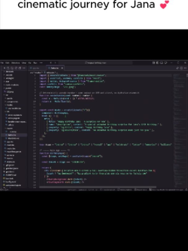Click the file name in the breadcrumb
Viewport: 188px width, 251px height.
click(51, 73)
